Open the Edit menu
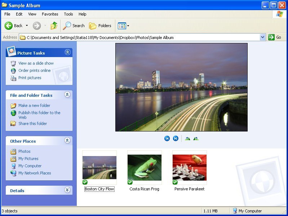The height and width of the screenshot is (216, 288). tap(19, 14)
